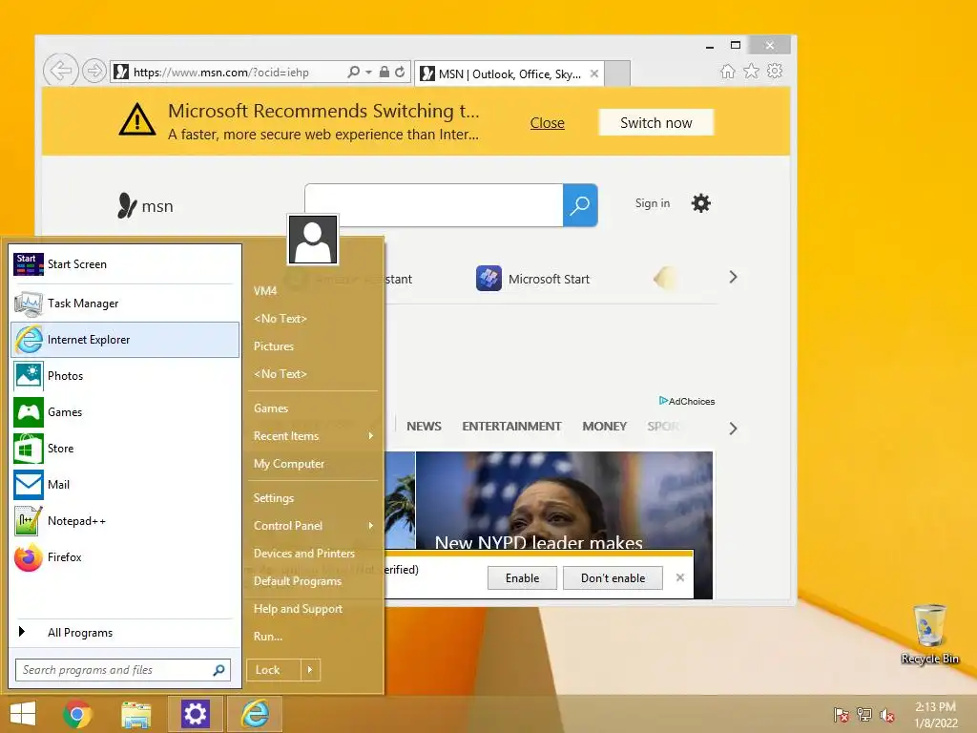
Task: Click the MSN search magnifier button
Action: (x=580, y=205)
